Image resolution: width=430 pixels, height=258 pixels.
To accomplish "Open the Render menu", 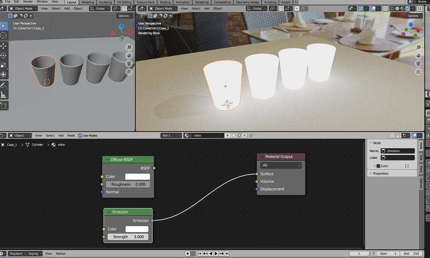I will pyautogui.click(x=28, y=2).
